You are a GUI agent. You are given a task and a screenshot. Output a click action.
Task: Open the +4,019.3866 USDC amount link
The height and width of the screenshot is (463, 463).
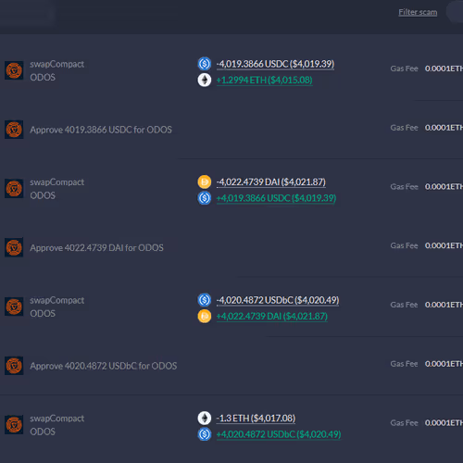click(276, 198)
